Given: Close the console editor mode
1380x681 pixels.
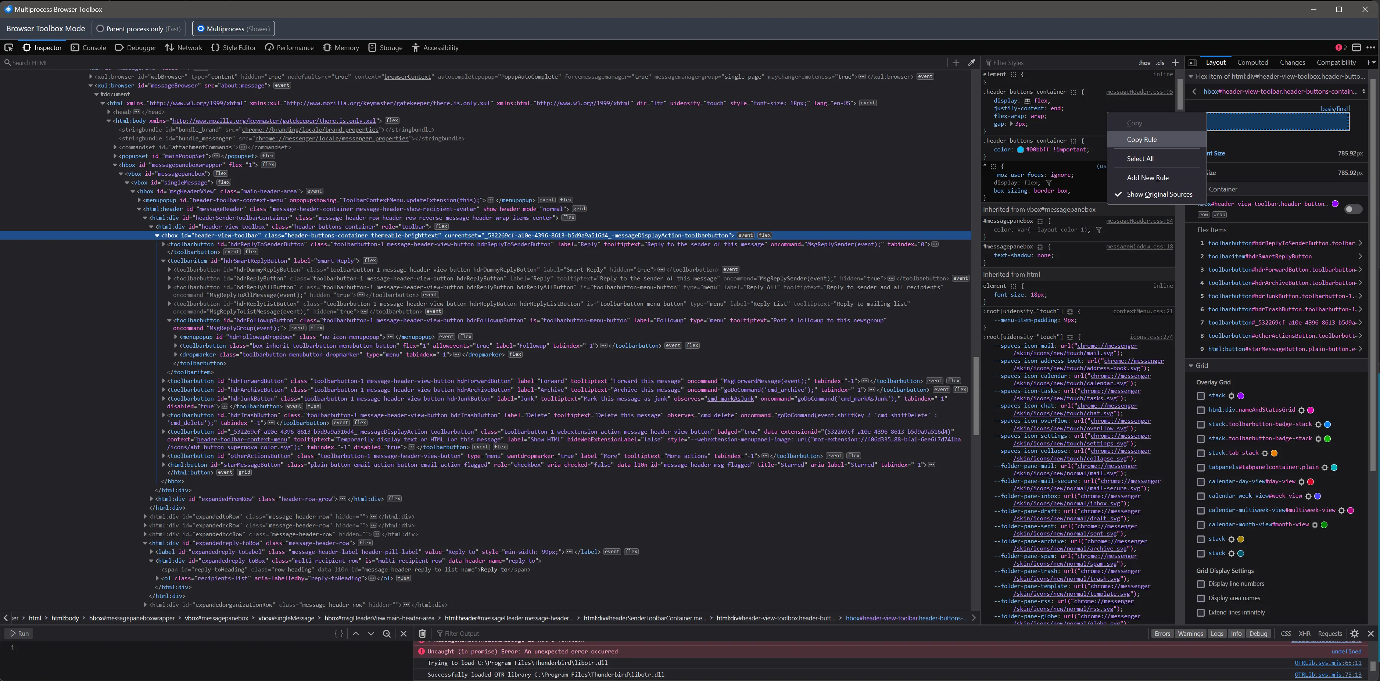Looking at the screenshot, I should coord(404,633).
